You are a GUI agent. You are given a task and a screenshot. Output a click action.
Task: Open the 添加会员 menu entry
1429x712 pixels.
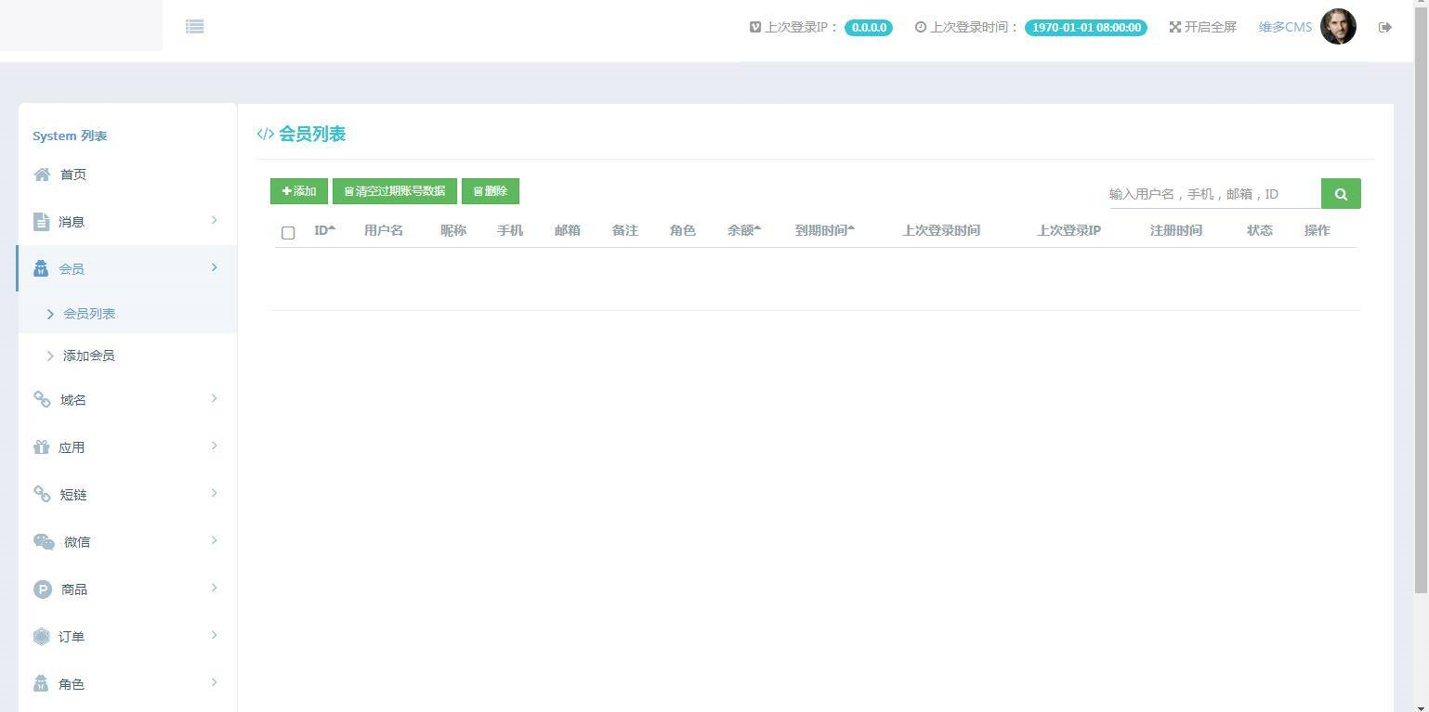tap(89, 355)
